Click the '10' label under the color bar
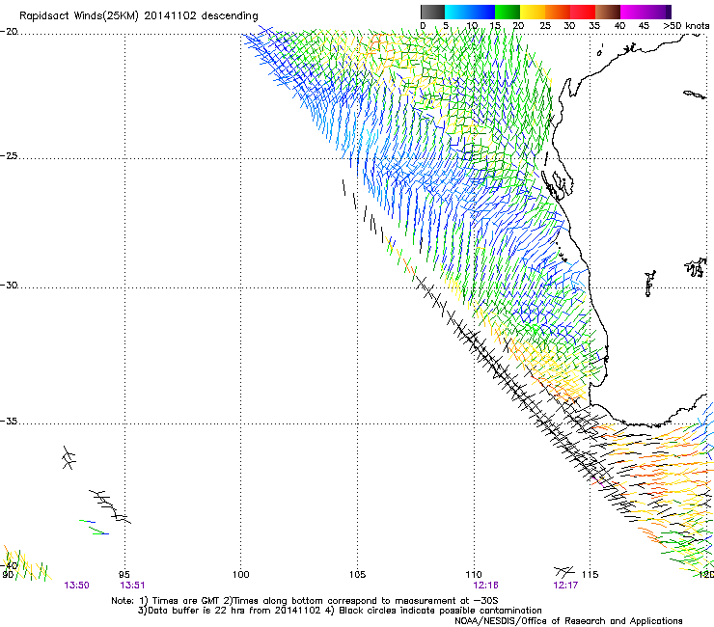 pos(472,26)
